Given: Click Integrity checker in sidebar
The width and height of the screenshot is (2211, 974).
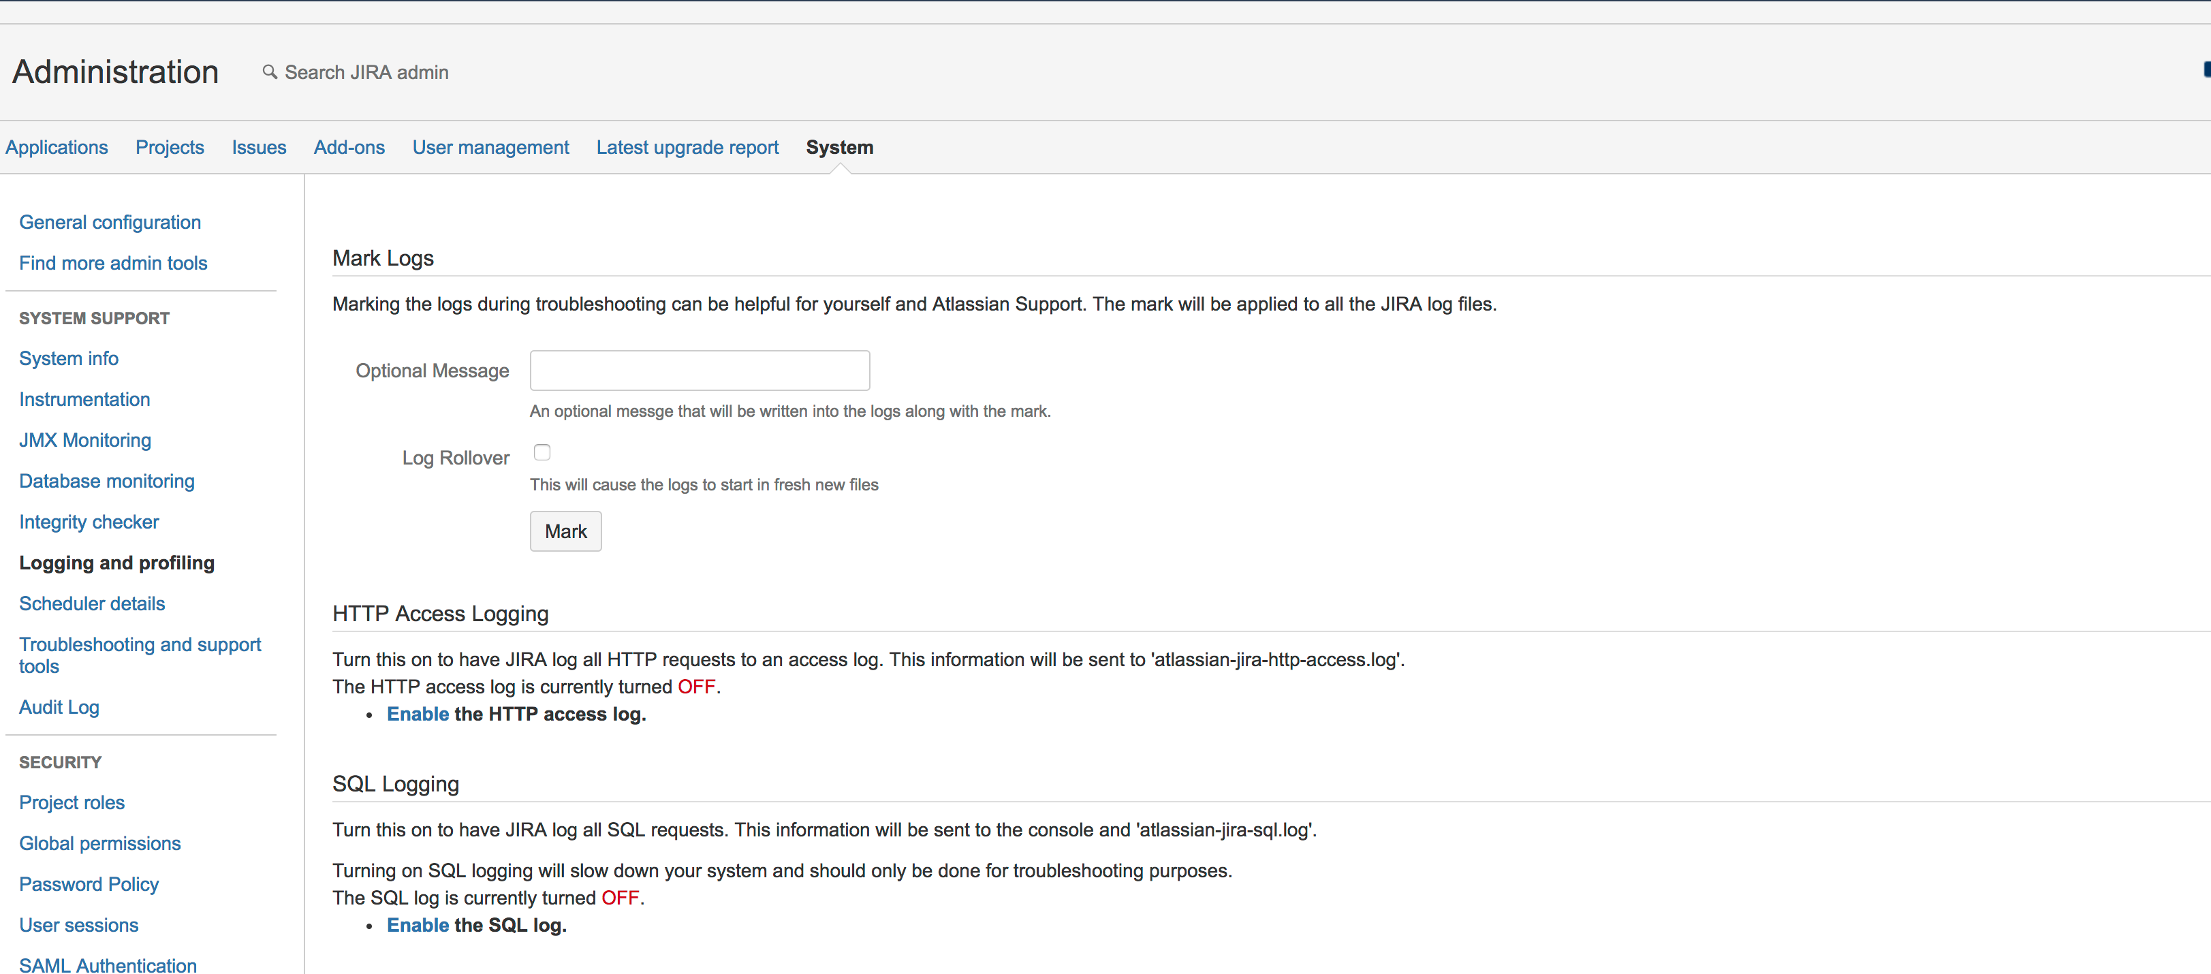Looking at the screenshot, I should pos(90,522).
